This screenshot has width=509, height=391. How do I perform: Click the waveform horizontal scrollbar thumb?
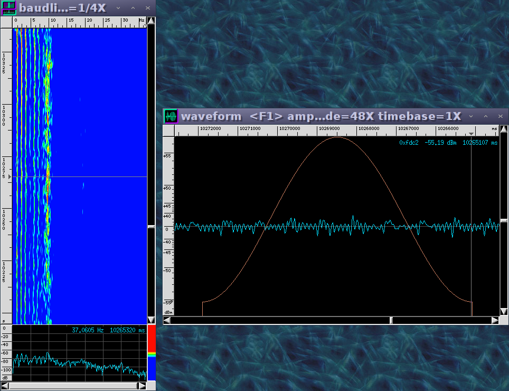click(391, 320)
